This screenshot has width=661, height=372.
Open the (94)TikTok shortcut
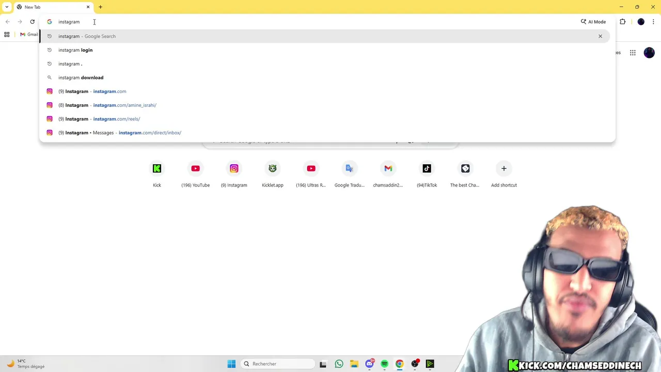(427, 175)
